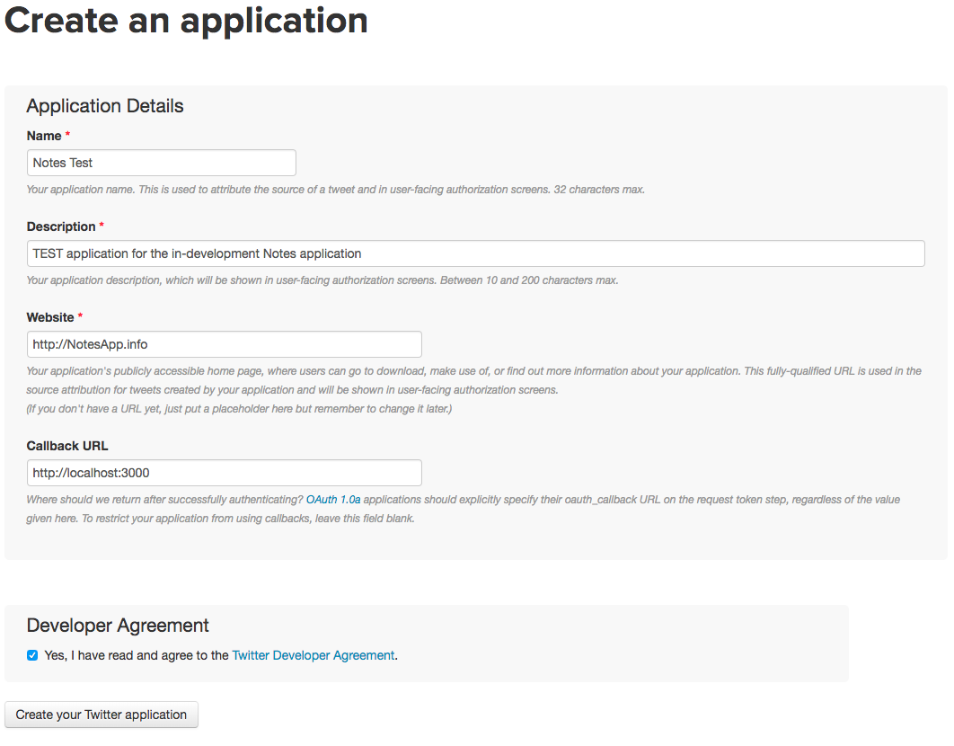The image size is (954, 746).
Task: Uncheck the Developer Agreement checkbox
Action: pos(32,655)
